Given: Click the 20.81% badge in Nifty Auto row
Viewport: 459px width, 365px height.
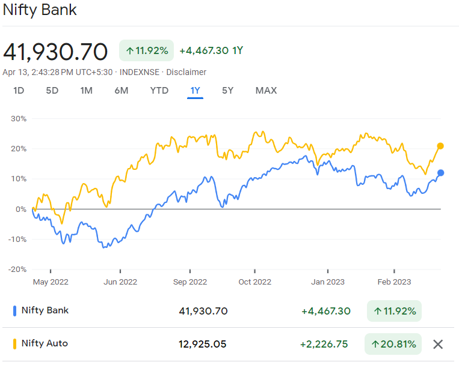Looking at the screenshot, I should 393,344.
